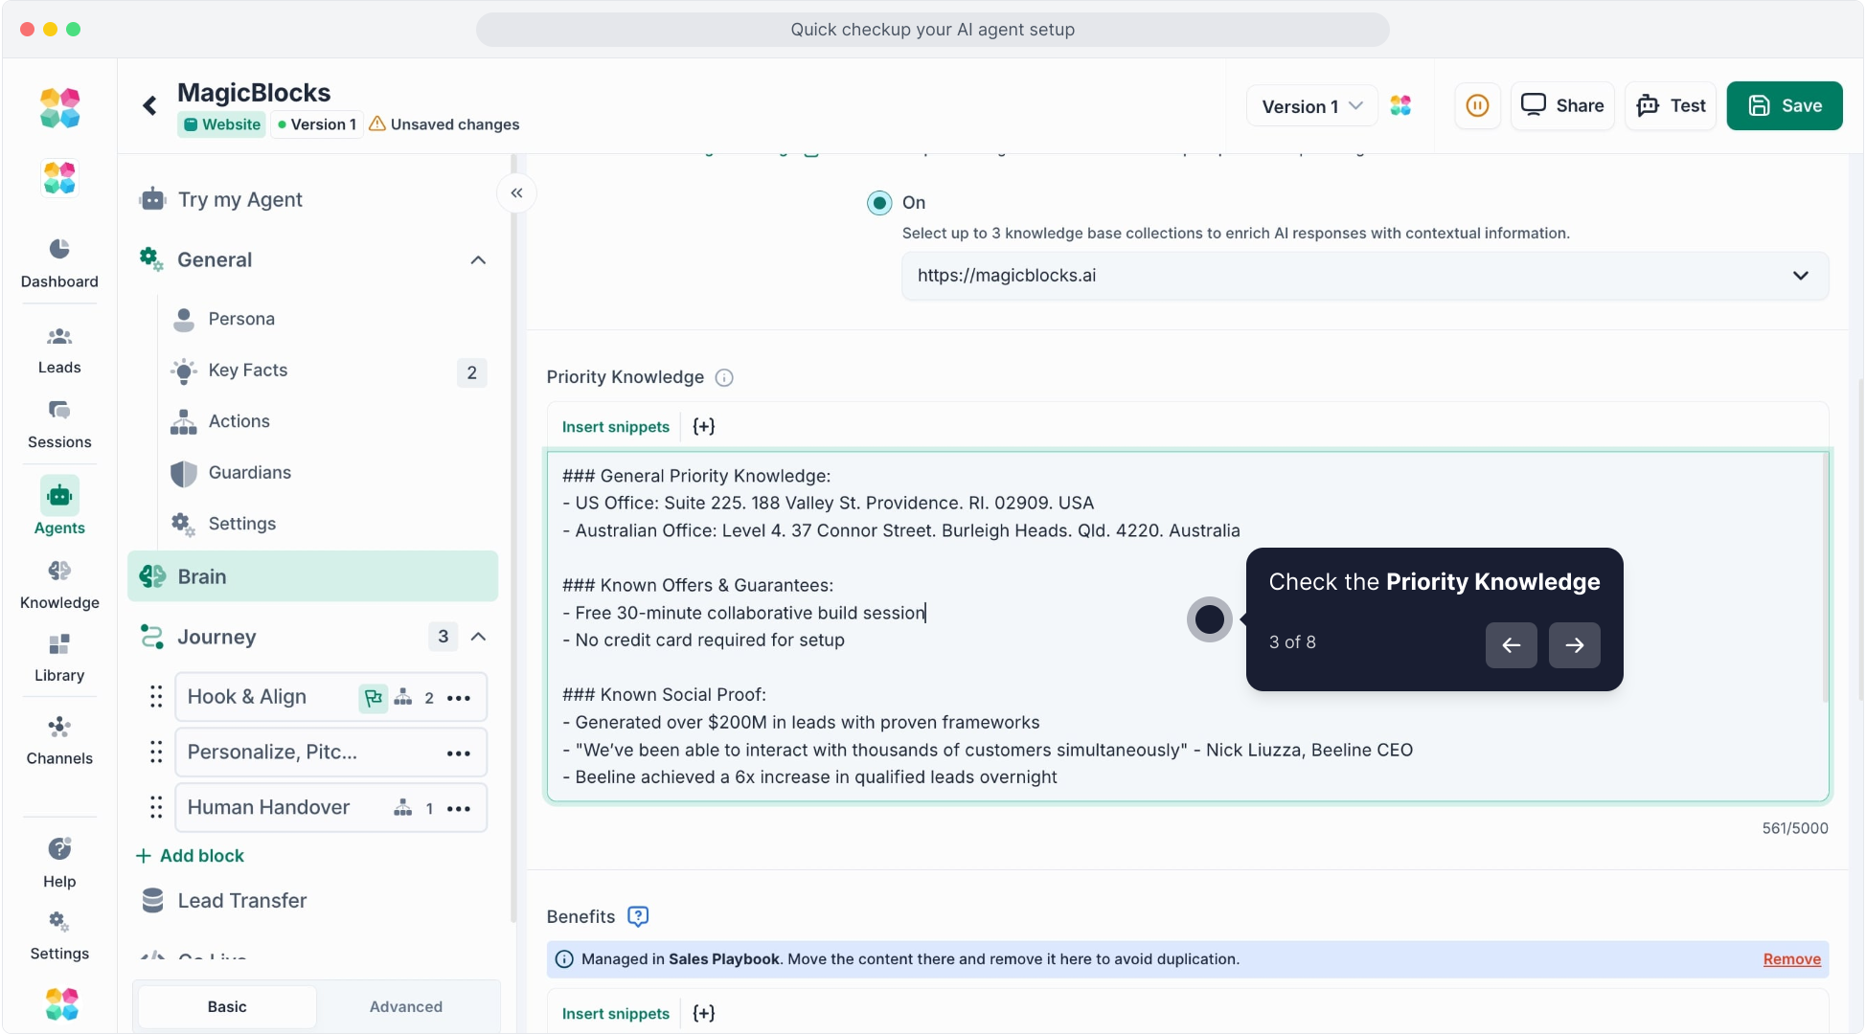1866x1034 pixels.
Task: Click the pause icon button near Share
Action: (1477, 105)
